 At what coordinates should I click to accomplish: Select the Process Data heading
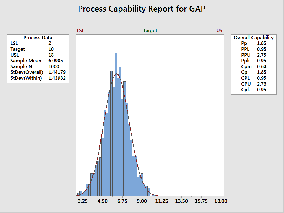pyautogui.click(x=38, y=38)
